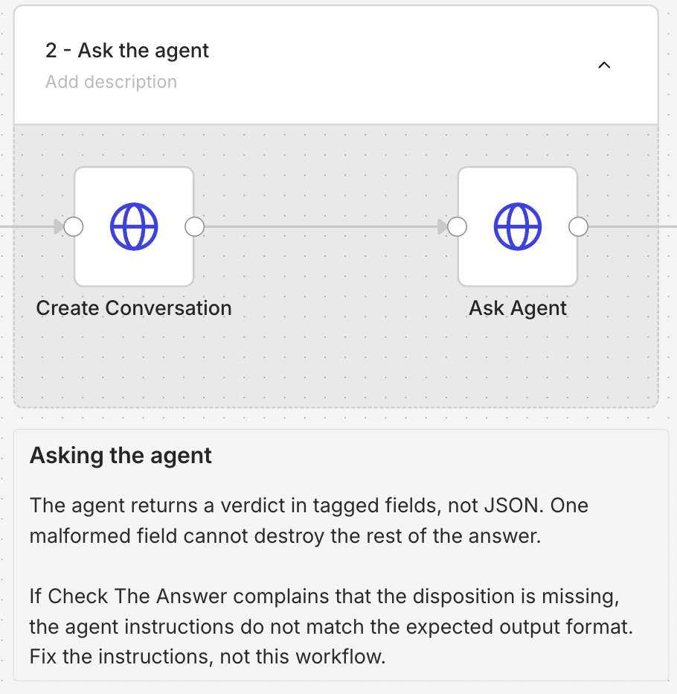
Task: Click the input port of Ask Agent
Action: coord(458,226)
